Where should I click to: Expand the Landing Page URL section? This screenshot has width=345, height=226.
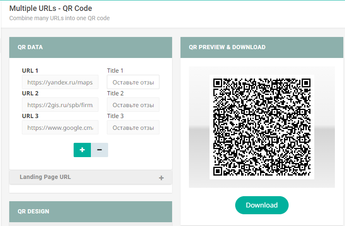(x=90, y=177)
